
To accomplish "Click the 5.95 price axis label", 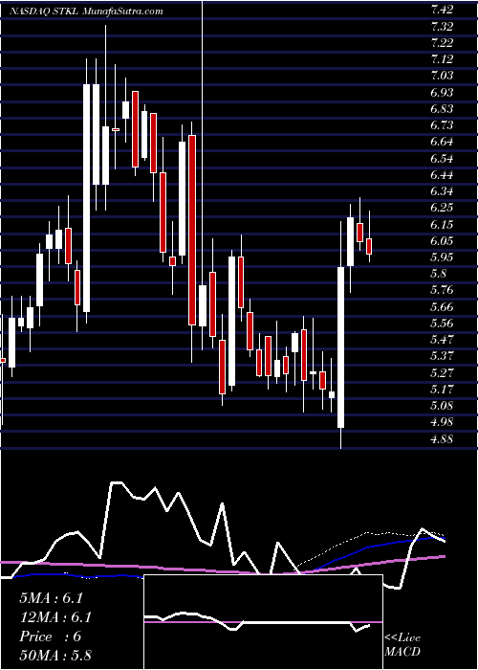I will click(x=442, y=257).
